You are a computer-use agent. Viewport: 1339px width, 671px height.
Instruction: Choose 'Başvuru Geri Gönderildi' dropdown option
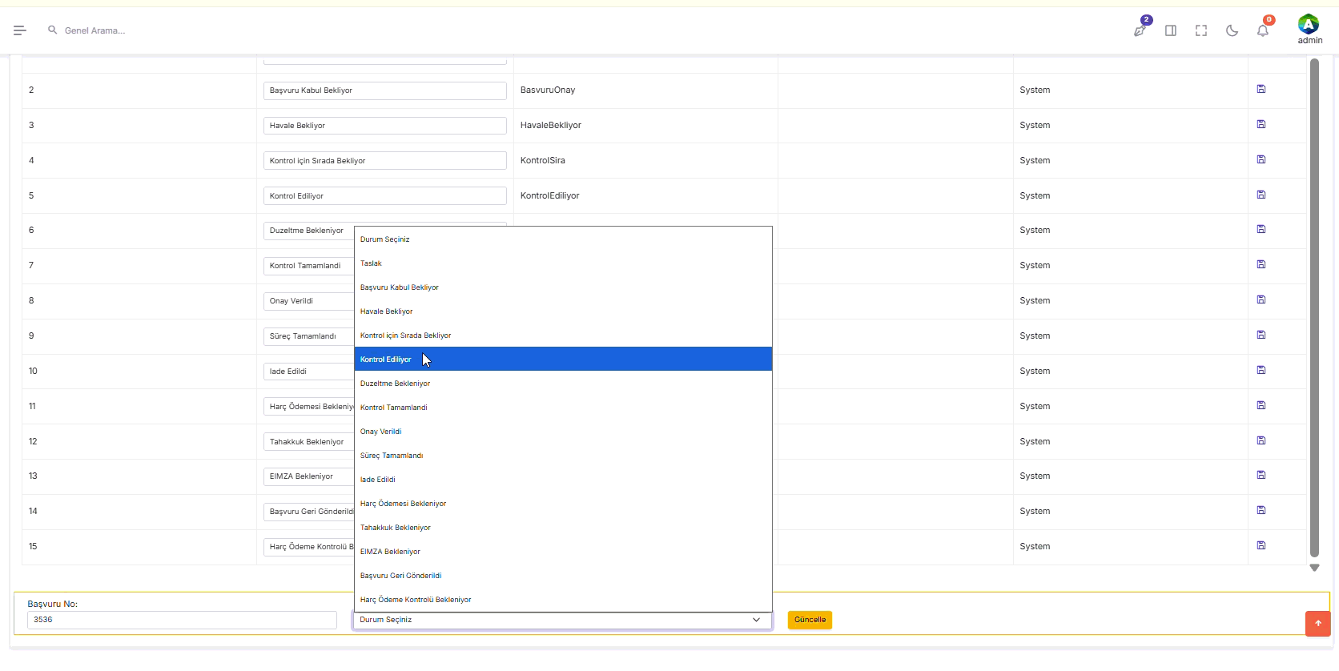563,576
